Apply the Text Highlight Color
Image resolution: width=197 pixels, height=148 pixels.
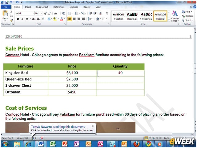[55, 19]
